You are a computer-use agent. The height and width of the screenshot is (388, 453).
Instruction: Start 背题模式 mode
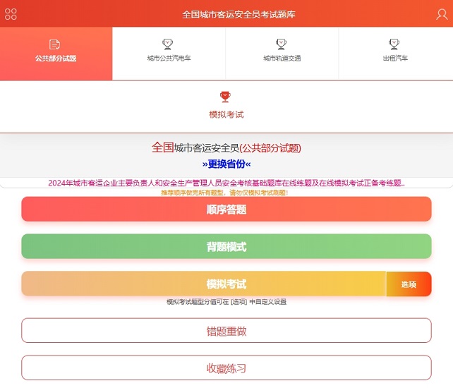(x=226, y=246)
